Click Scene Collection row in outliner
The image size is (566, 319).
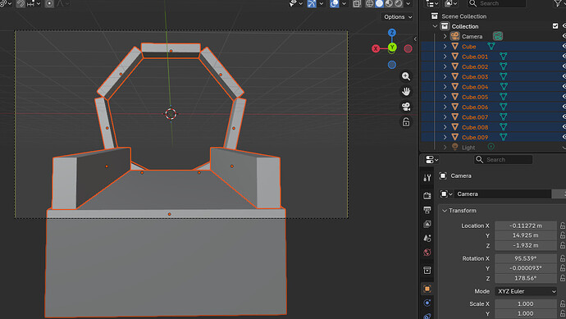[x=463, y=16]
